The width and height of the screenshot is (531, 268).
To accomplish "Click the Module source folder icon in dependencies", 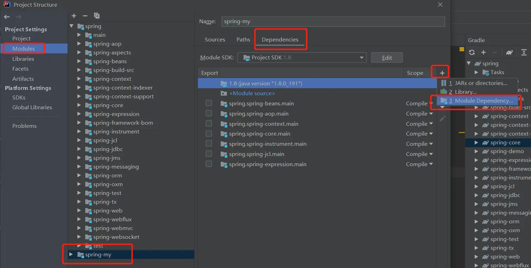I will [x=224, y=93].
